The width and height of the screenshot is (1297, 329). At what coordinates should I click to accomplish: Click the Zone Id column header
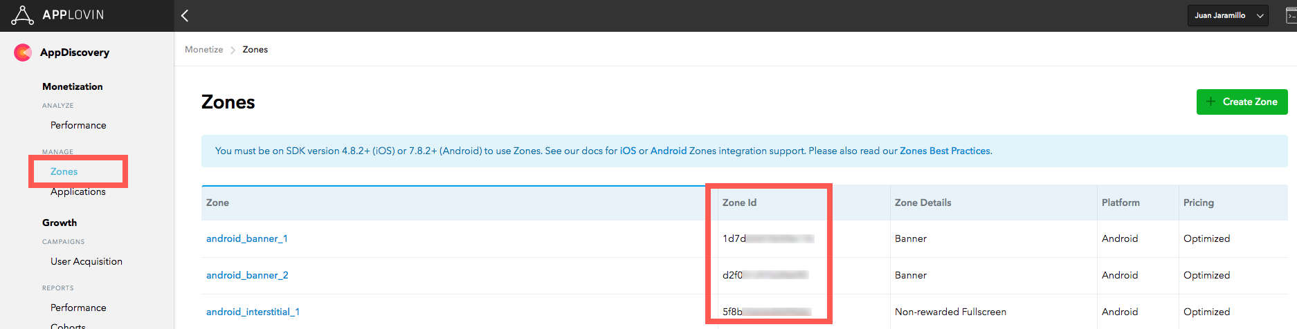pos(739,203)
